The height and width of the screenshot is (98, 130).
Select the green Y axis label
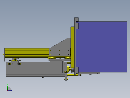pyautogui.click(x=7, y=84)
